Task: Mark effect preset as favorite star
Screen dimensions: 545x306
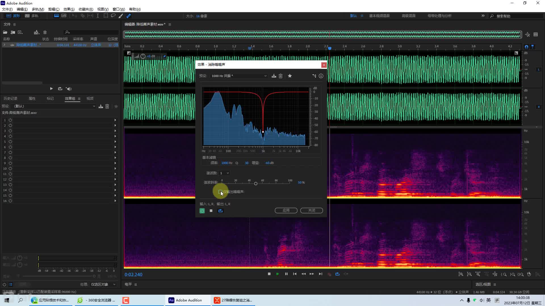Action: [x=290, y=76]
